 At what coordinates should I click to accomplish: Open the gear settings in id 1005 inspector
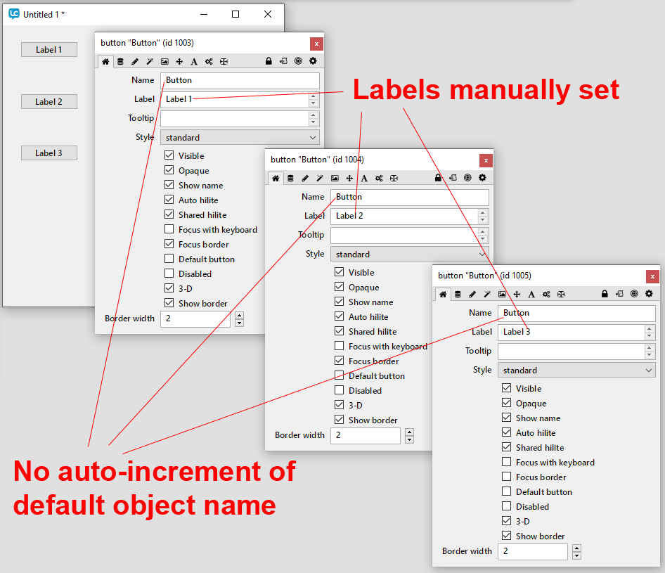tap(649, 294)
